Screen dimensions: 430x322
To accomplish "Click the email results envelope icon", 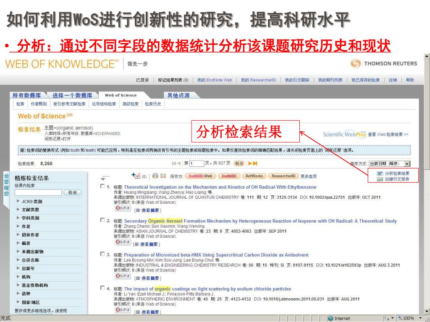I will coord(163,176).
